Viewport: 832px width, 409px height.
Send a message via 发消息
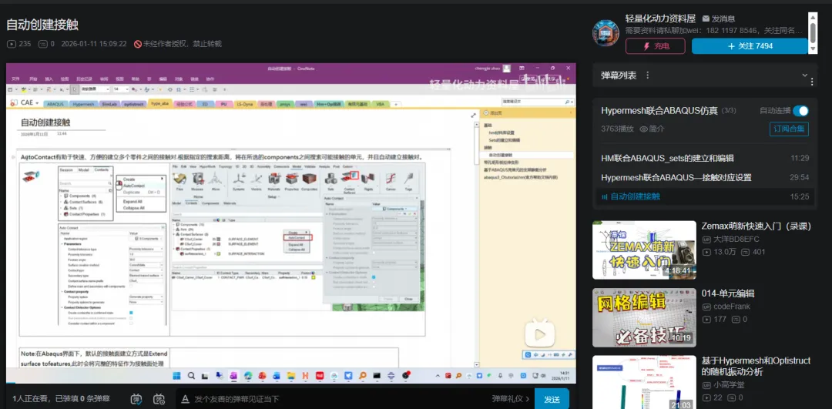[x=719, y=18]
